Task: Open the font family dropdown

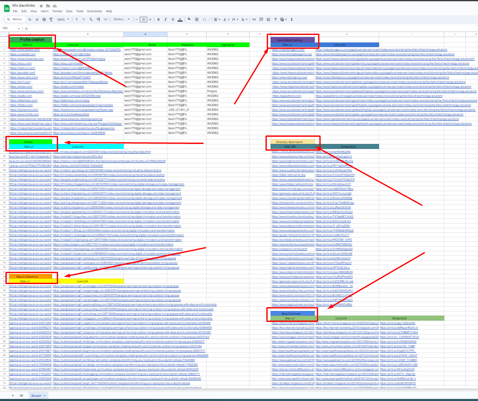Action: click(122, 19)
